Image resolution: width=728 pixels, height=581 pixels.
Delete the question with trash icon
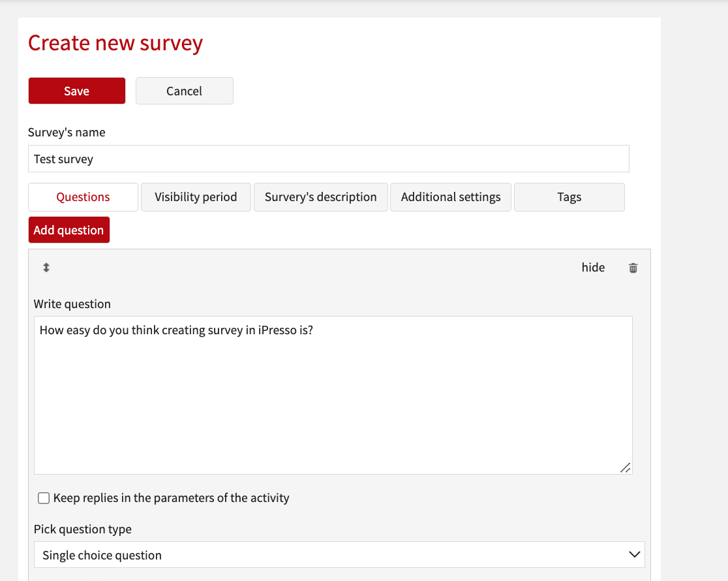[x=633, y=268]
